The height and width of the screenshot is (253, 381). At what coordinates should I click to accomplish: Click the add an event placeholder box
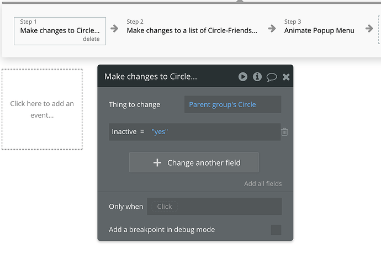[x=42, y=109]
